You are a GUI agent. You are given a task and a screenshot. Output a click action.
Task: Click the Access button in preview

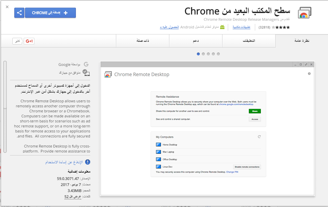255,119
